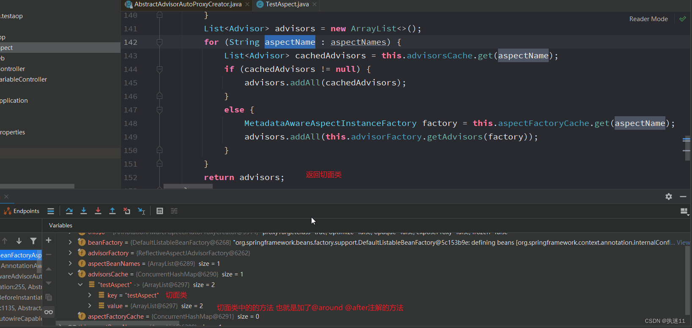Select the Variables panel tab
Image resolution: width=692 pixels, height=328 pixels.
pyautogui.click(x=60, y=225)
